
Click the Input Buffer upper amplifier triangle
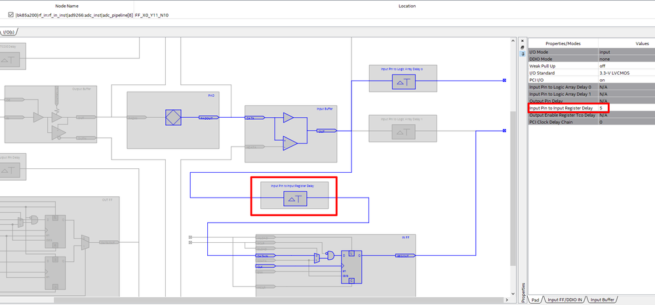tap(288, 118)
